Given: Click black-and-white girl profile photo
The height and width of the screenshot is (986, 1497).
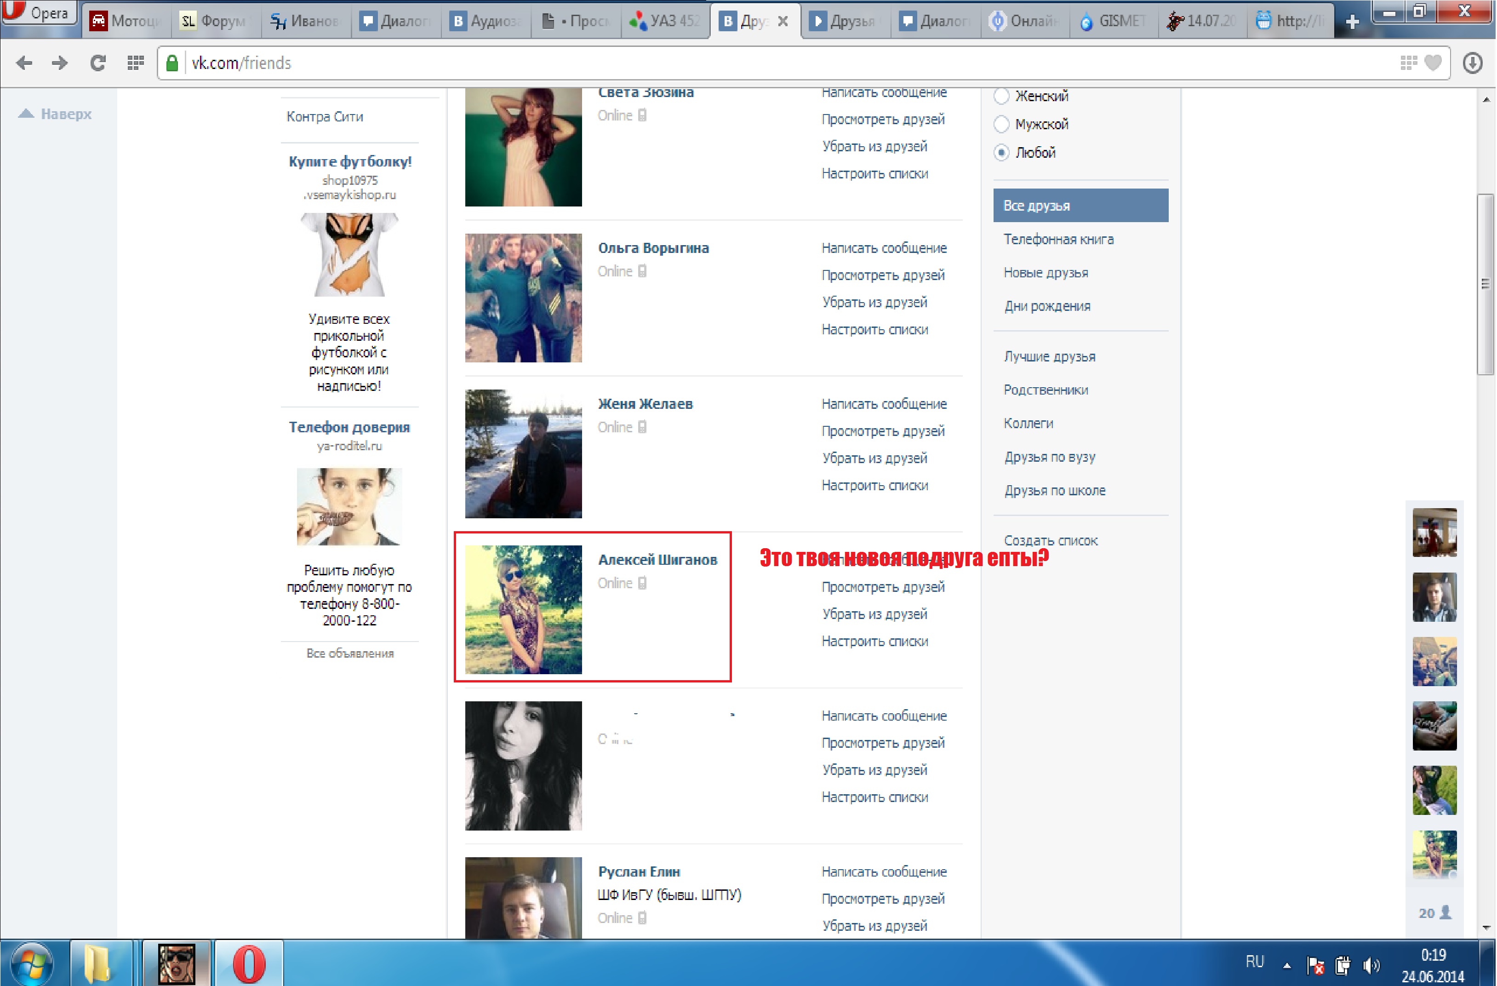Looking at the screenshot, I should 523,766.
